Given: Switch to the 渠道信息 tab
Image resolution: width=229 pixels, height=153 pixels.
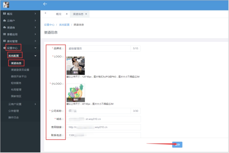Looking at the screenshot, I should click(x=78, y=14).
